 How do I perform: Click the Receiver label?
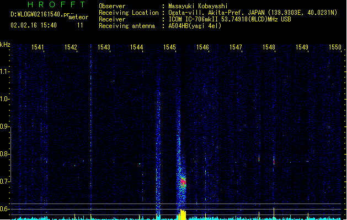[x=112, y=19]
